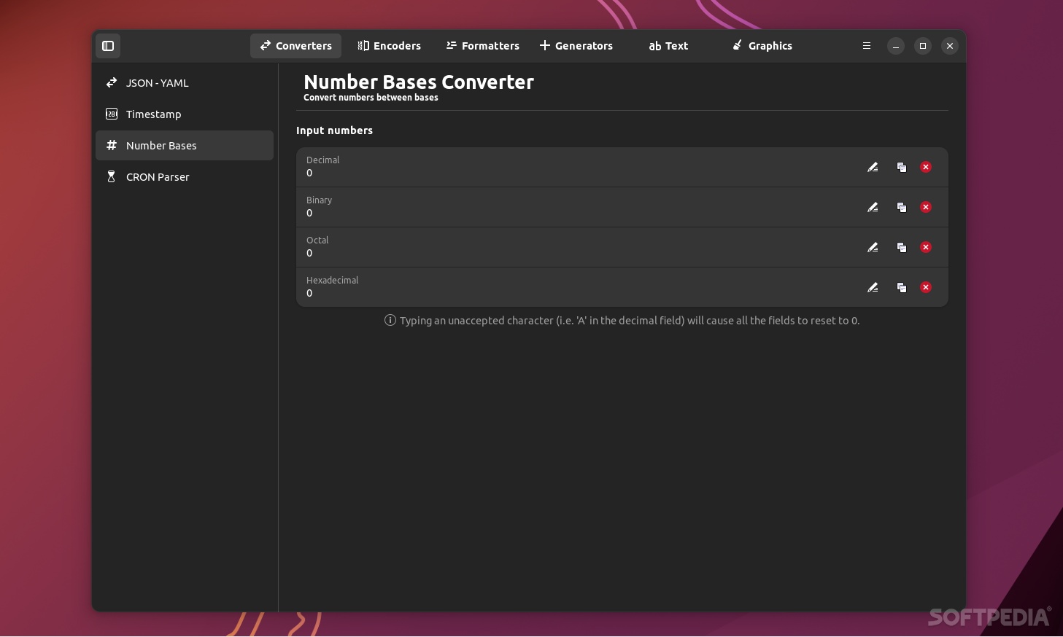Toggle the sidebar visibility
Image resolution: width=1063 pixels, height=637 pixels.
(x=108, y=46)
